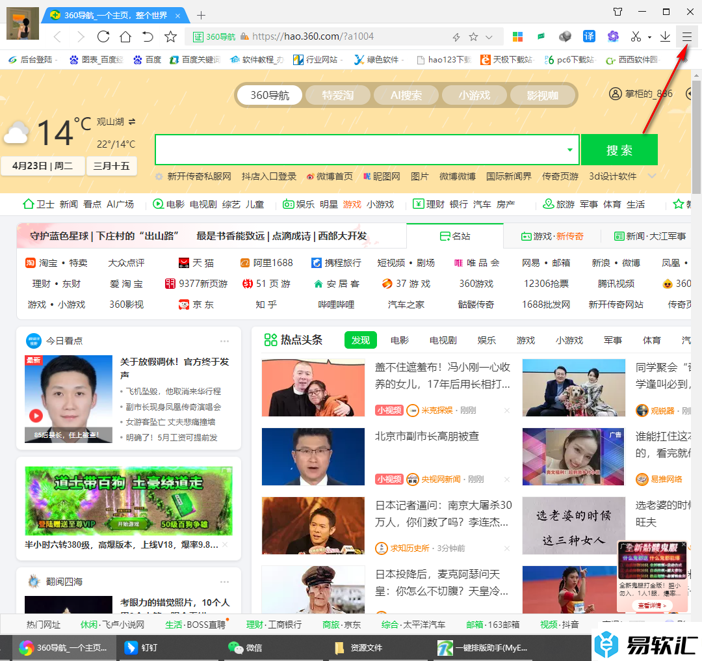
Task: Click the purple swirl extension icon
Action: click(613, 36)
